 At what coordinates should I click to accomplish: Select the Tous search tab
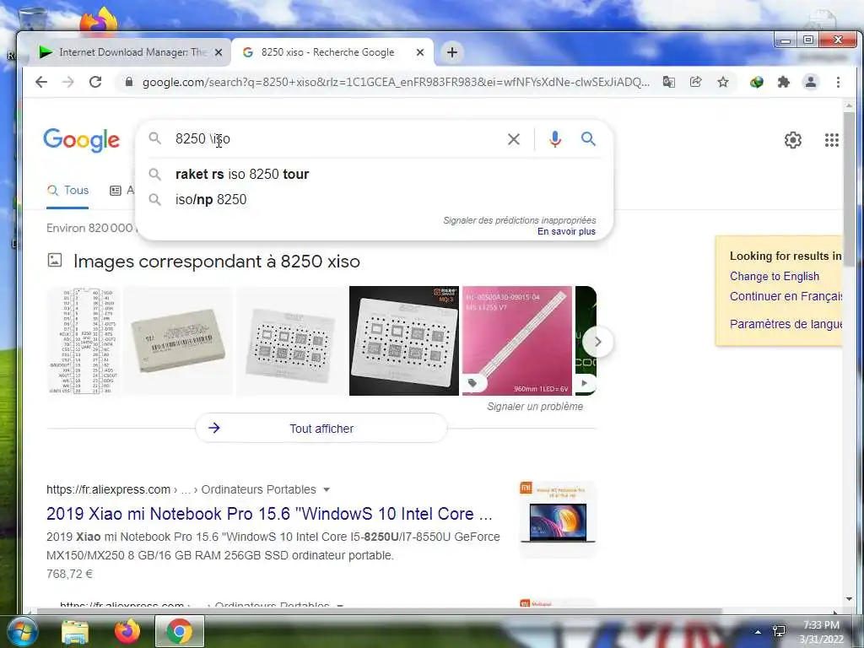67,190
